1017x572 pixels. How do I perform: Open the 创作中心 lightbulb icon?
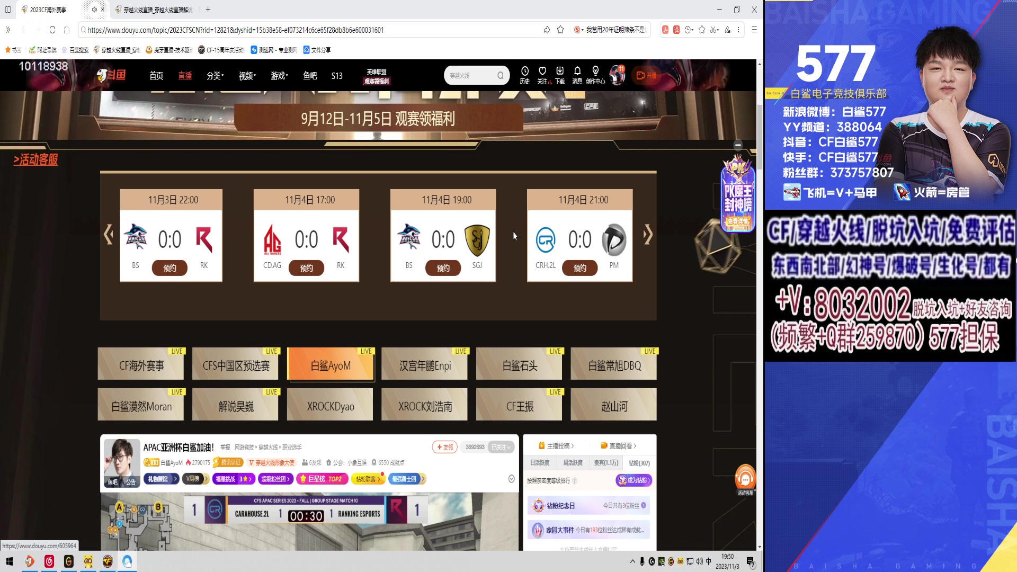click(x=595, y=75)
